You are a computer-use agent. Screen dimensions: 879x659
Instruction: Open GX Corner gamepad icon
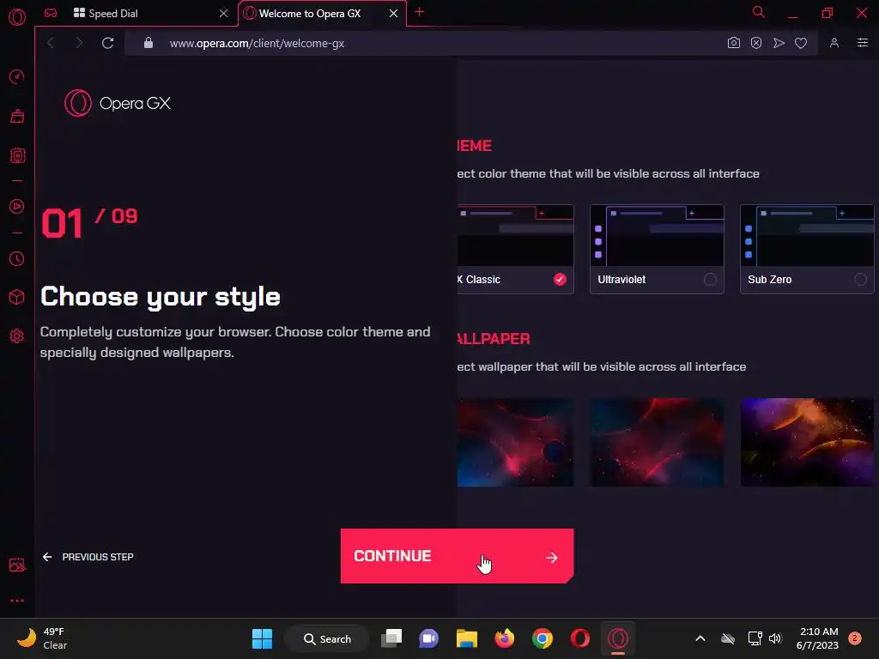(x=51, y=13)
